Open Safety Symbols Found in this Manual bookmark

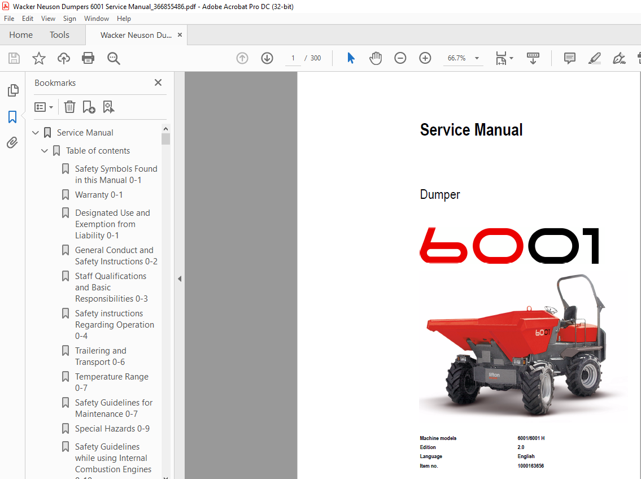(116, 175)
